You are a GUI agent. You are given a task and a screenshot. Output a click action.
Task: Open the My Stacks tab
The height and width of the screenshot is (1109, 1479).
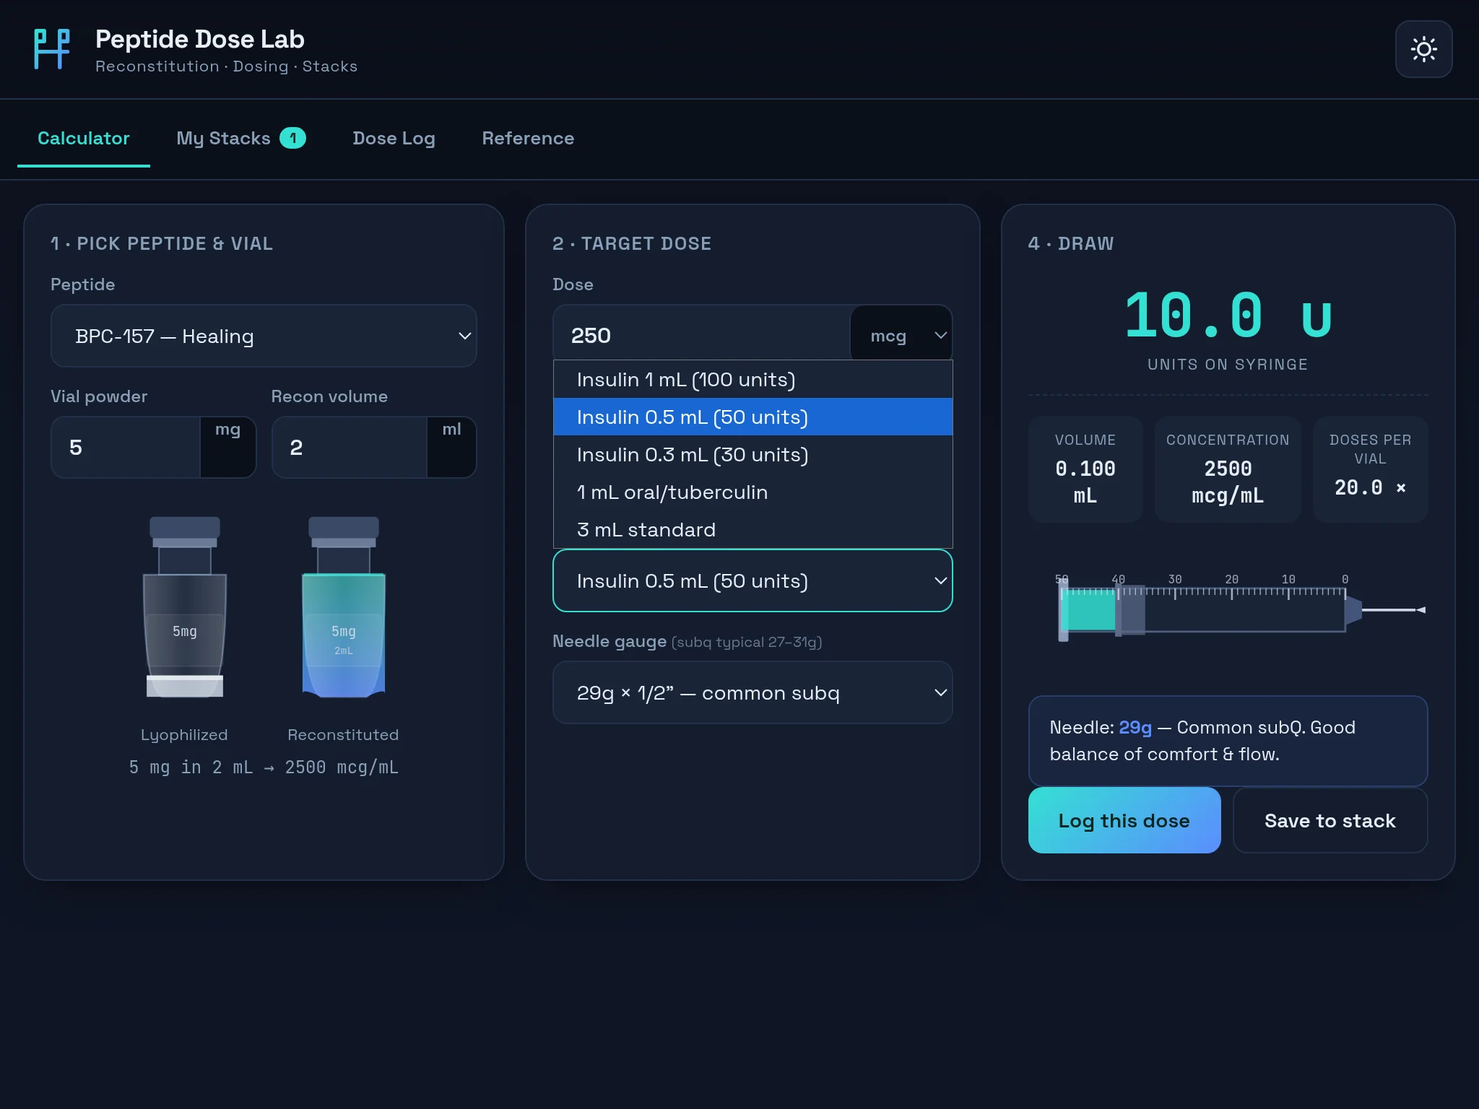pos(240,138)
